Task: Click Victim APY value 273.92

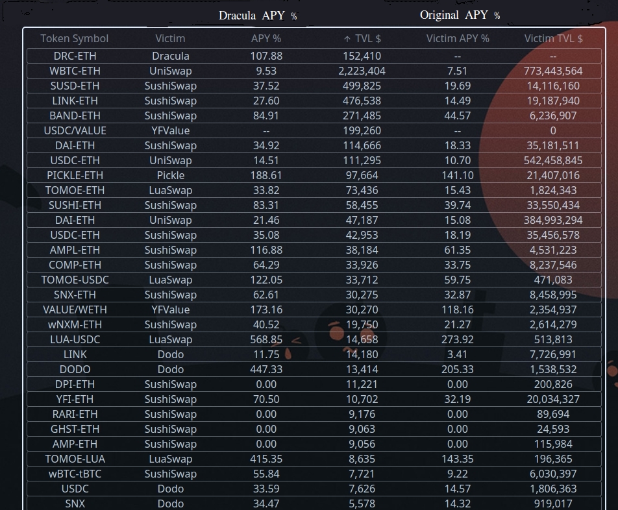Action: click(458, 340)
